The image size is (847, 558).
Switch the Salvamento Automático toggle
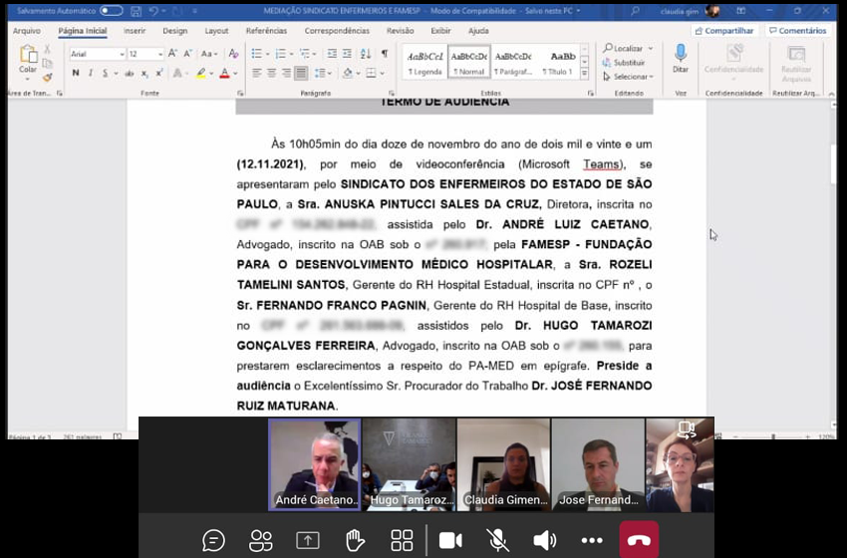tap(111, 11)
